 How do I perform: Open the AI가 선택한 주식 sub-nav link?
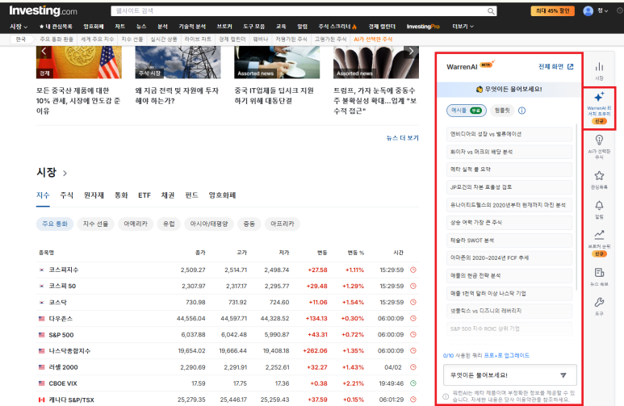click(x=373, y=40)
